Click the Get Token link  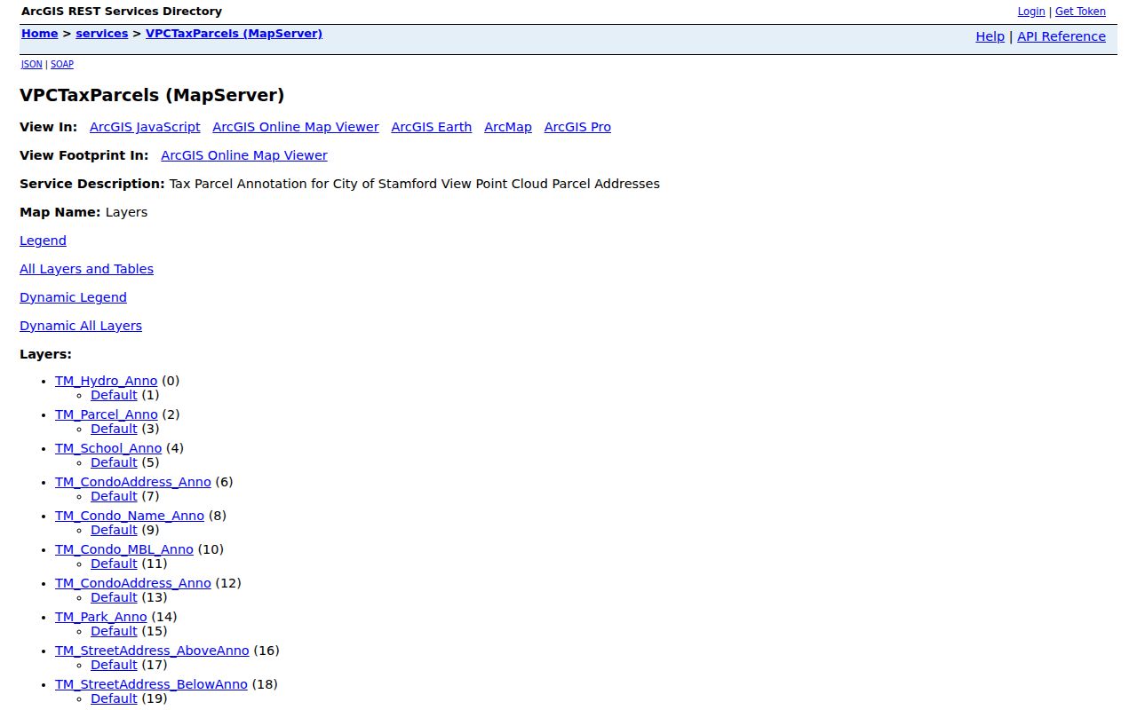[1080, 12]
